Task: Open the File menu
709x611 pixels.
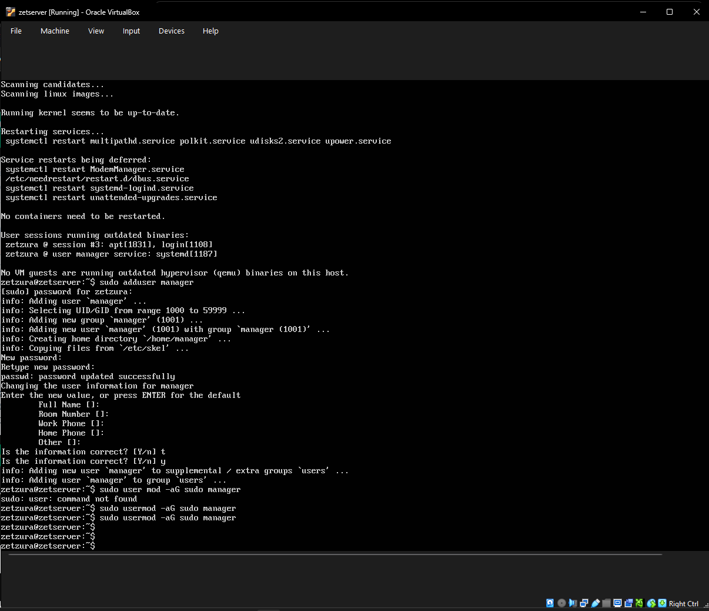Action: [16, 31]
